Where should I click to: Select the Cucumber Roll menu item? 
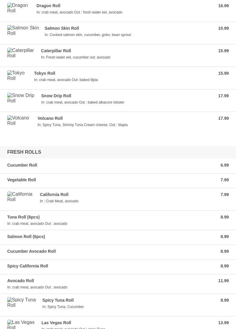22,165
